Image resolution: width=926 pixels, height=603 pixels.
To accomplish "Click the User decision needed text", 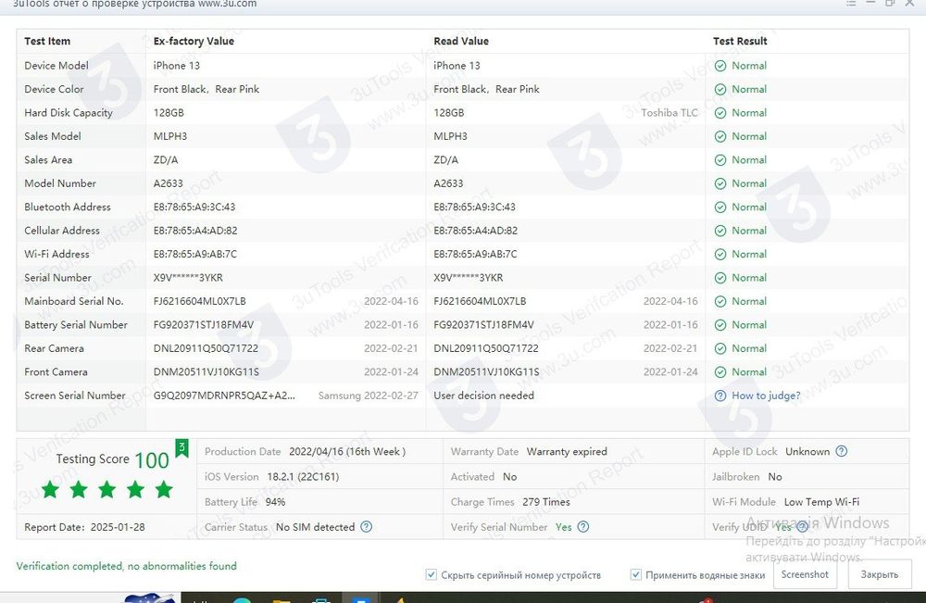I will pyautogui.click(x=483, y=396).
